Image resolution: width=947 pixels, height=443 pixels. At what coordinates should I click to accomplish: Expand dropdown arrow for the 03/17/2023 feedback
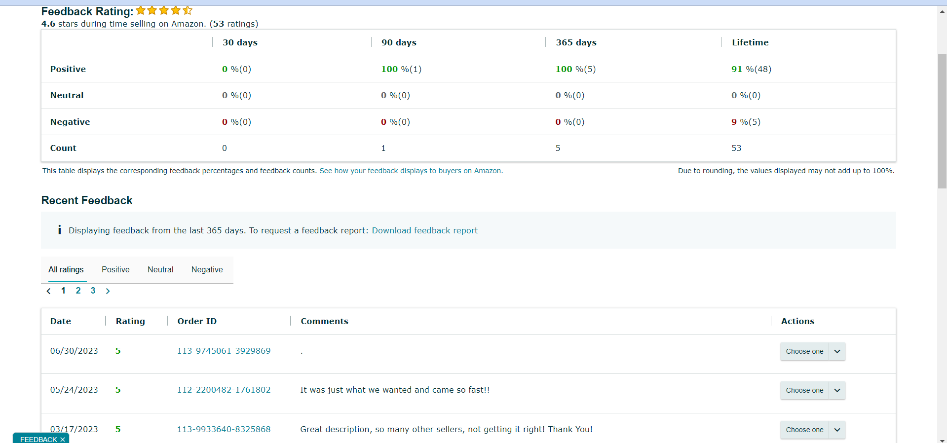(837, 430)
